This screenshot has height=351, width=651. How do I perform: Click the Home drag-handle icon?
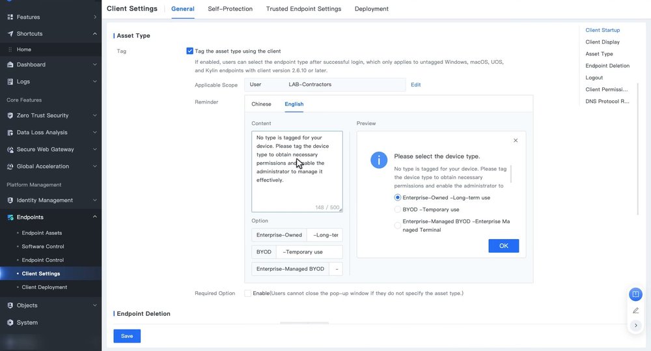pyautogui.click(x=10, y=49)
